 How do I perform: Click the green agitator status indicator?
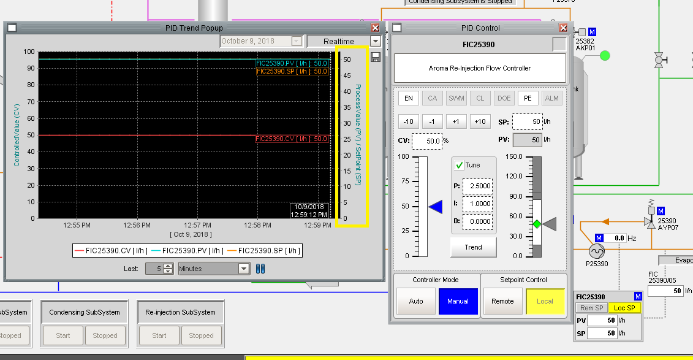pyautogui.click(x=605, y=56)
